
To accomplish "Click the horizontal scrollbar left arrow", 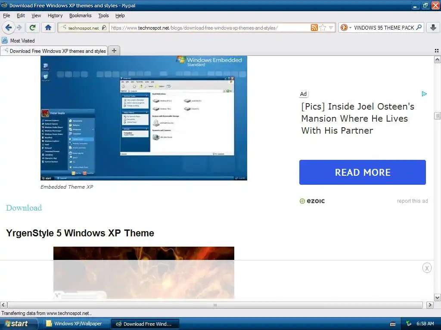I will click(x=3, y=305).
